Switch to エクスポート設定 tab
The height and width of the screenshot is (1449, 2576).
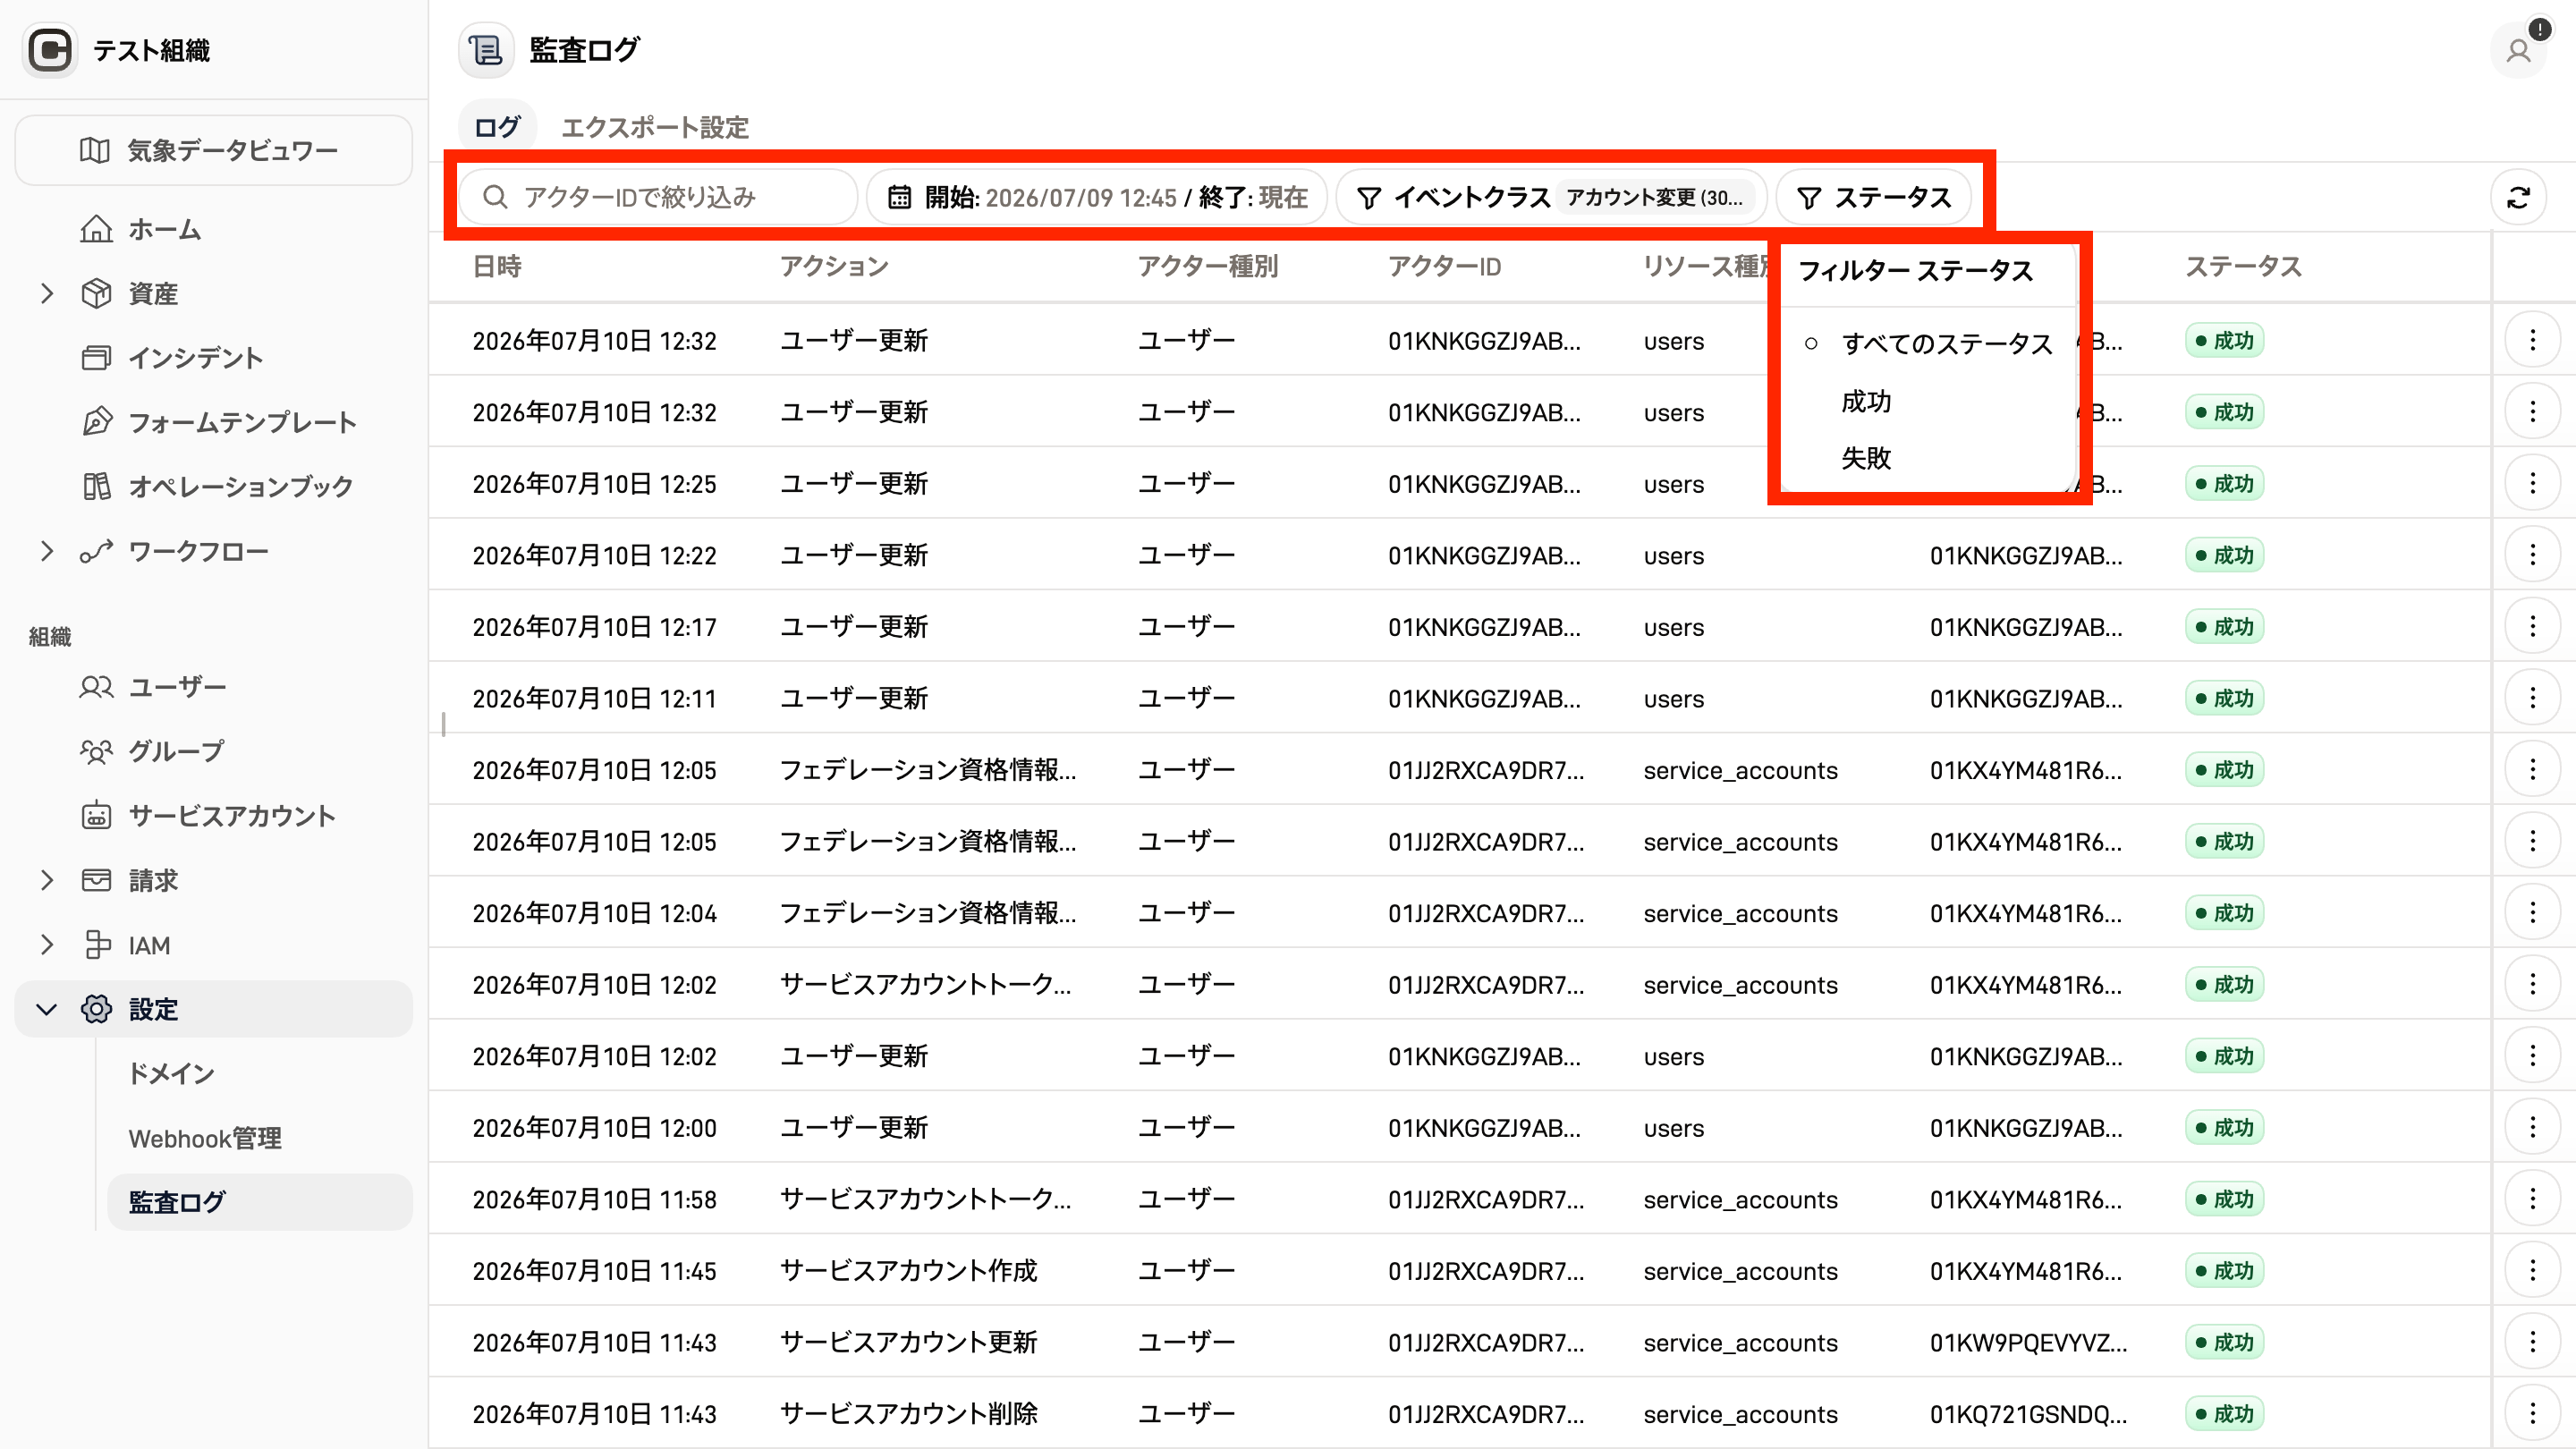655,127
